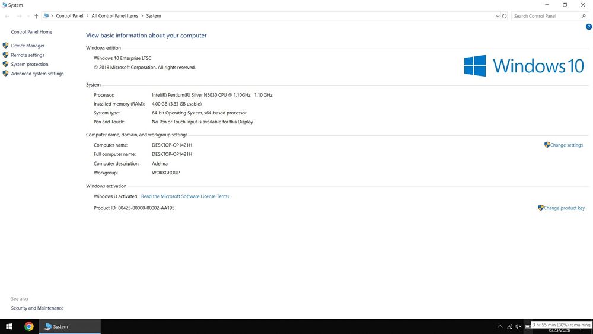
Task: Select System breadcrumb item
Action: (x=154, y=16)
